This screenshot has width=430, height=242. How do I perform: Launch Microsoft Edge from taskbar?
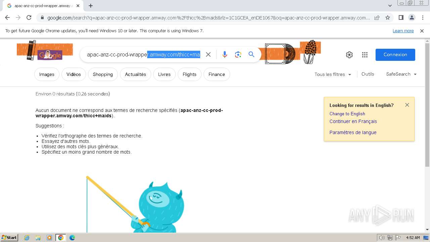pos(72,238)
